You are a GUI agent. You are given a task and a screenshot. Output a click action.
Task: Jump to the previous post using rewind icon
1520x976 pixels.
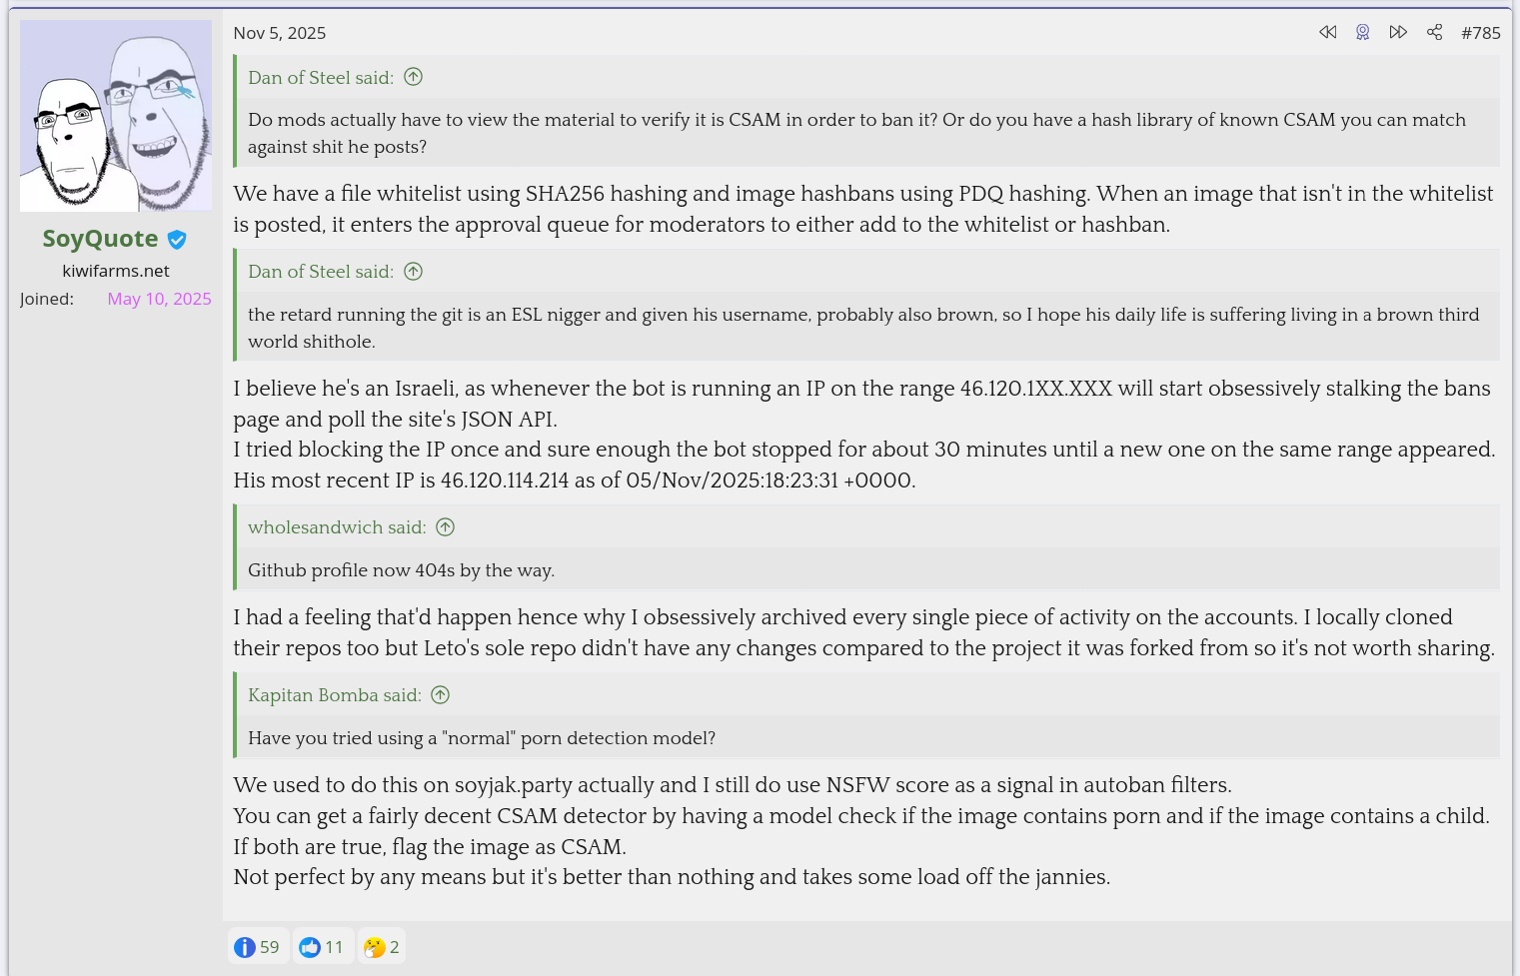(x=1327, y=32)
